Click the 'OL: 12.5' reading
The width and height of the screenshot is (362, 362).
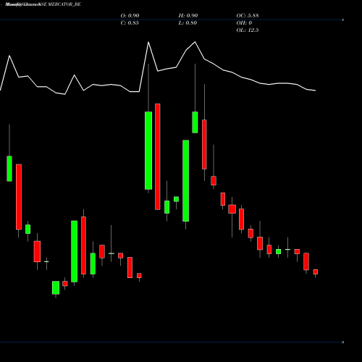[x=248, y=30]
